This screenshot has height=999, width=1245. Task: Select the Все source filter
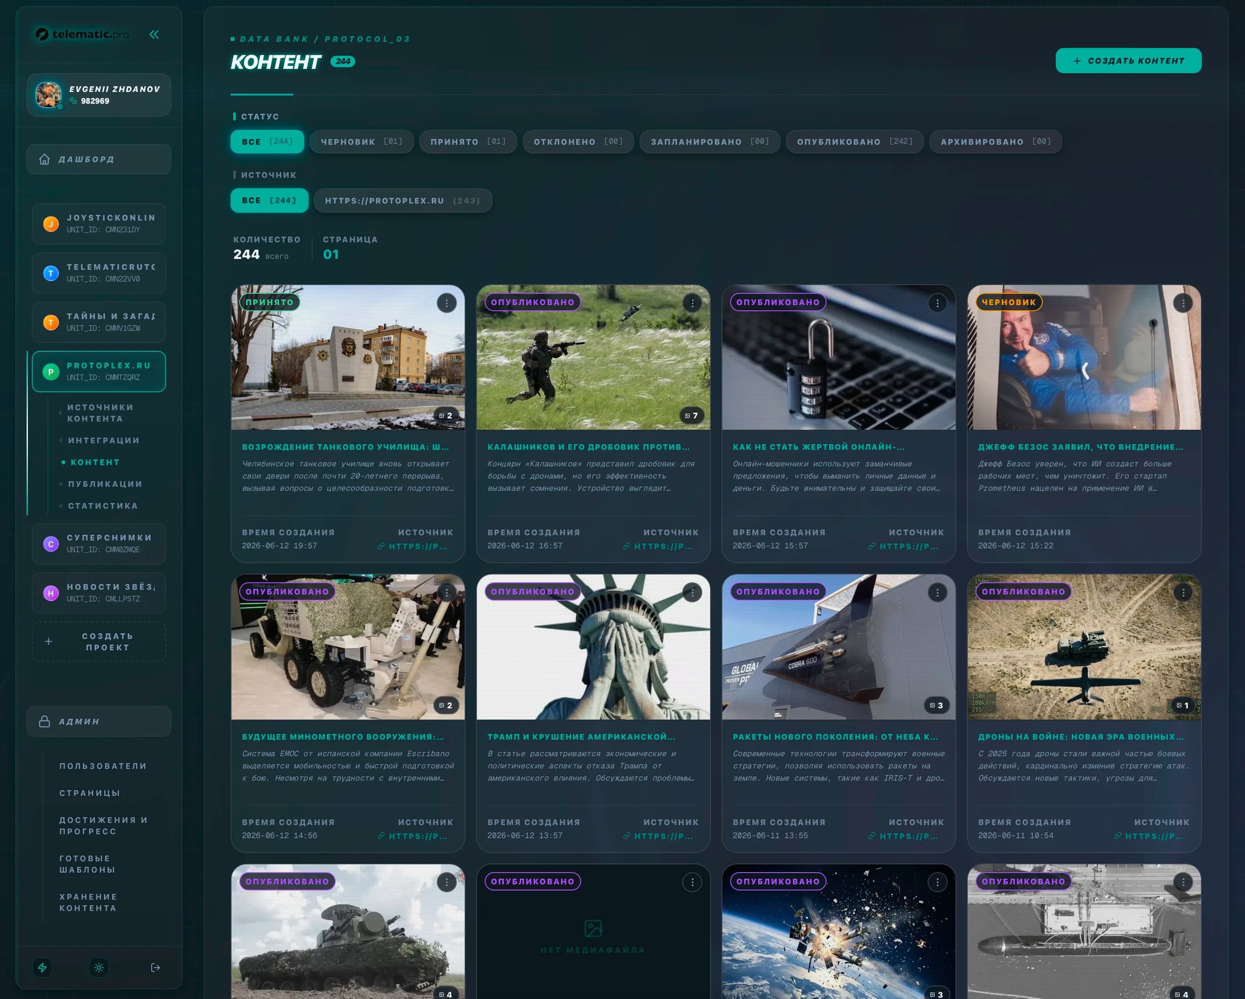269,200
